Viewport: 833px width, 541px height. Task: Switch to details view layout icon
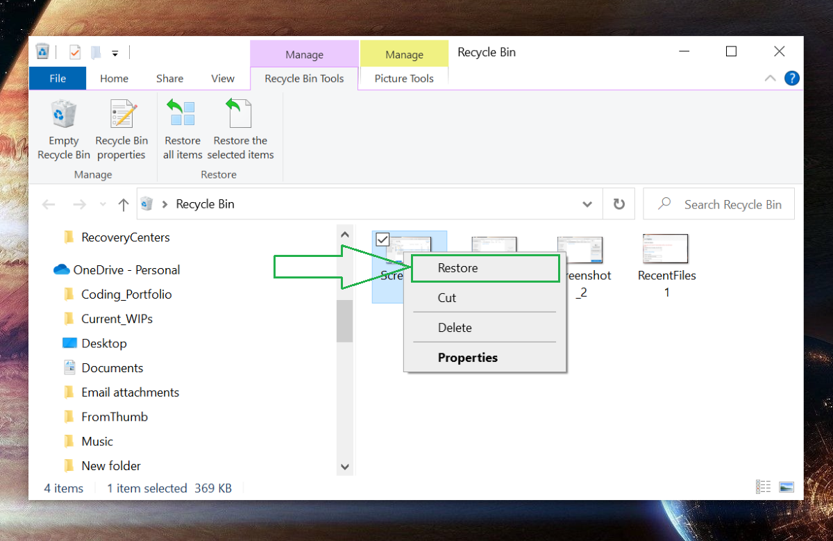763,488
